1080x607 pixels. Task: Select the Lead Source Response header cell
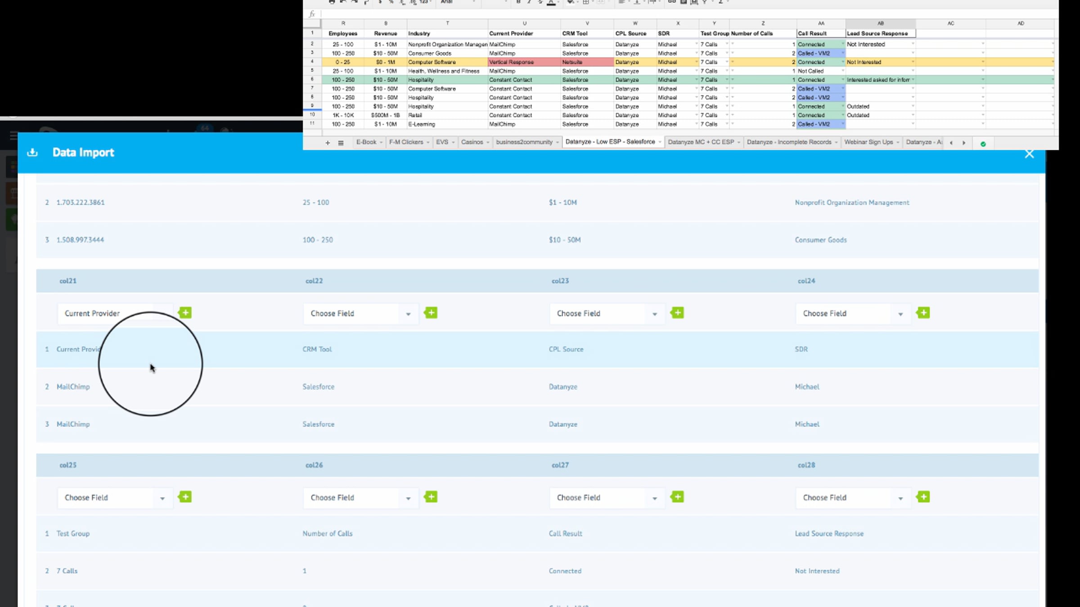(880, 34)
